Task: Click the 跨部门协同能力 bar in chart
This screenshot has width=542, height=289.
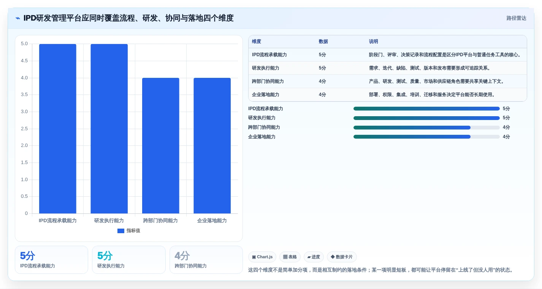Action: pyautogui.click(x=161, y=146)
